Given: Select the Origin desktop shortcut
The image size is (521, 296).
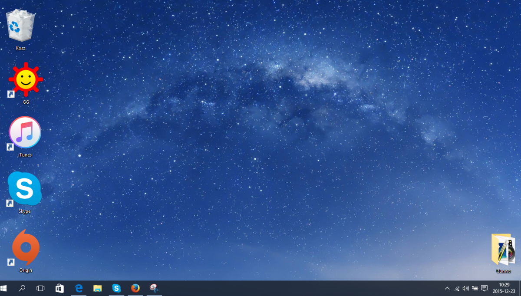Looking at the screenshot, I should 26,247.
